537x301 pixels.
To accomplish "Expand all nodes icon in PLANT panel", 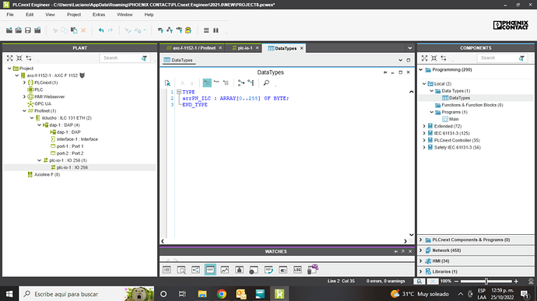I will click(x=10, y=58).
